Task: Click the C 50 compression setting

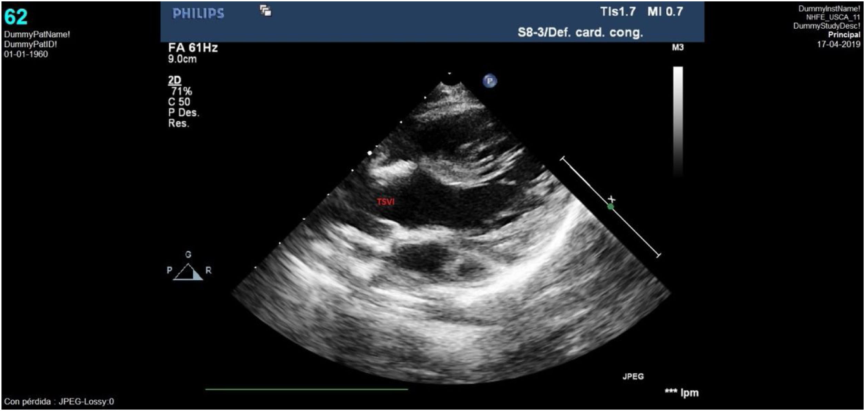Action: [x=179, y=102]
